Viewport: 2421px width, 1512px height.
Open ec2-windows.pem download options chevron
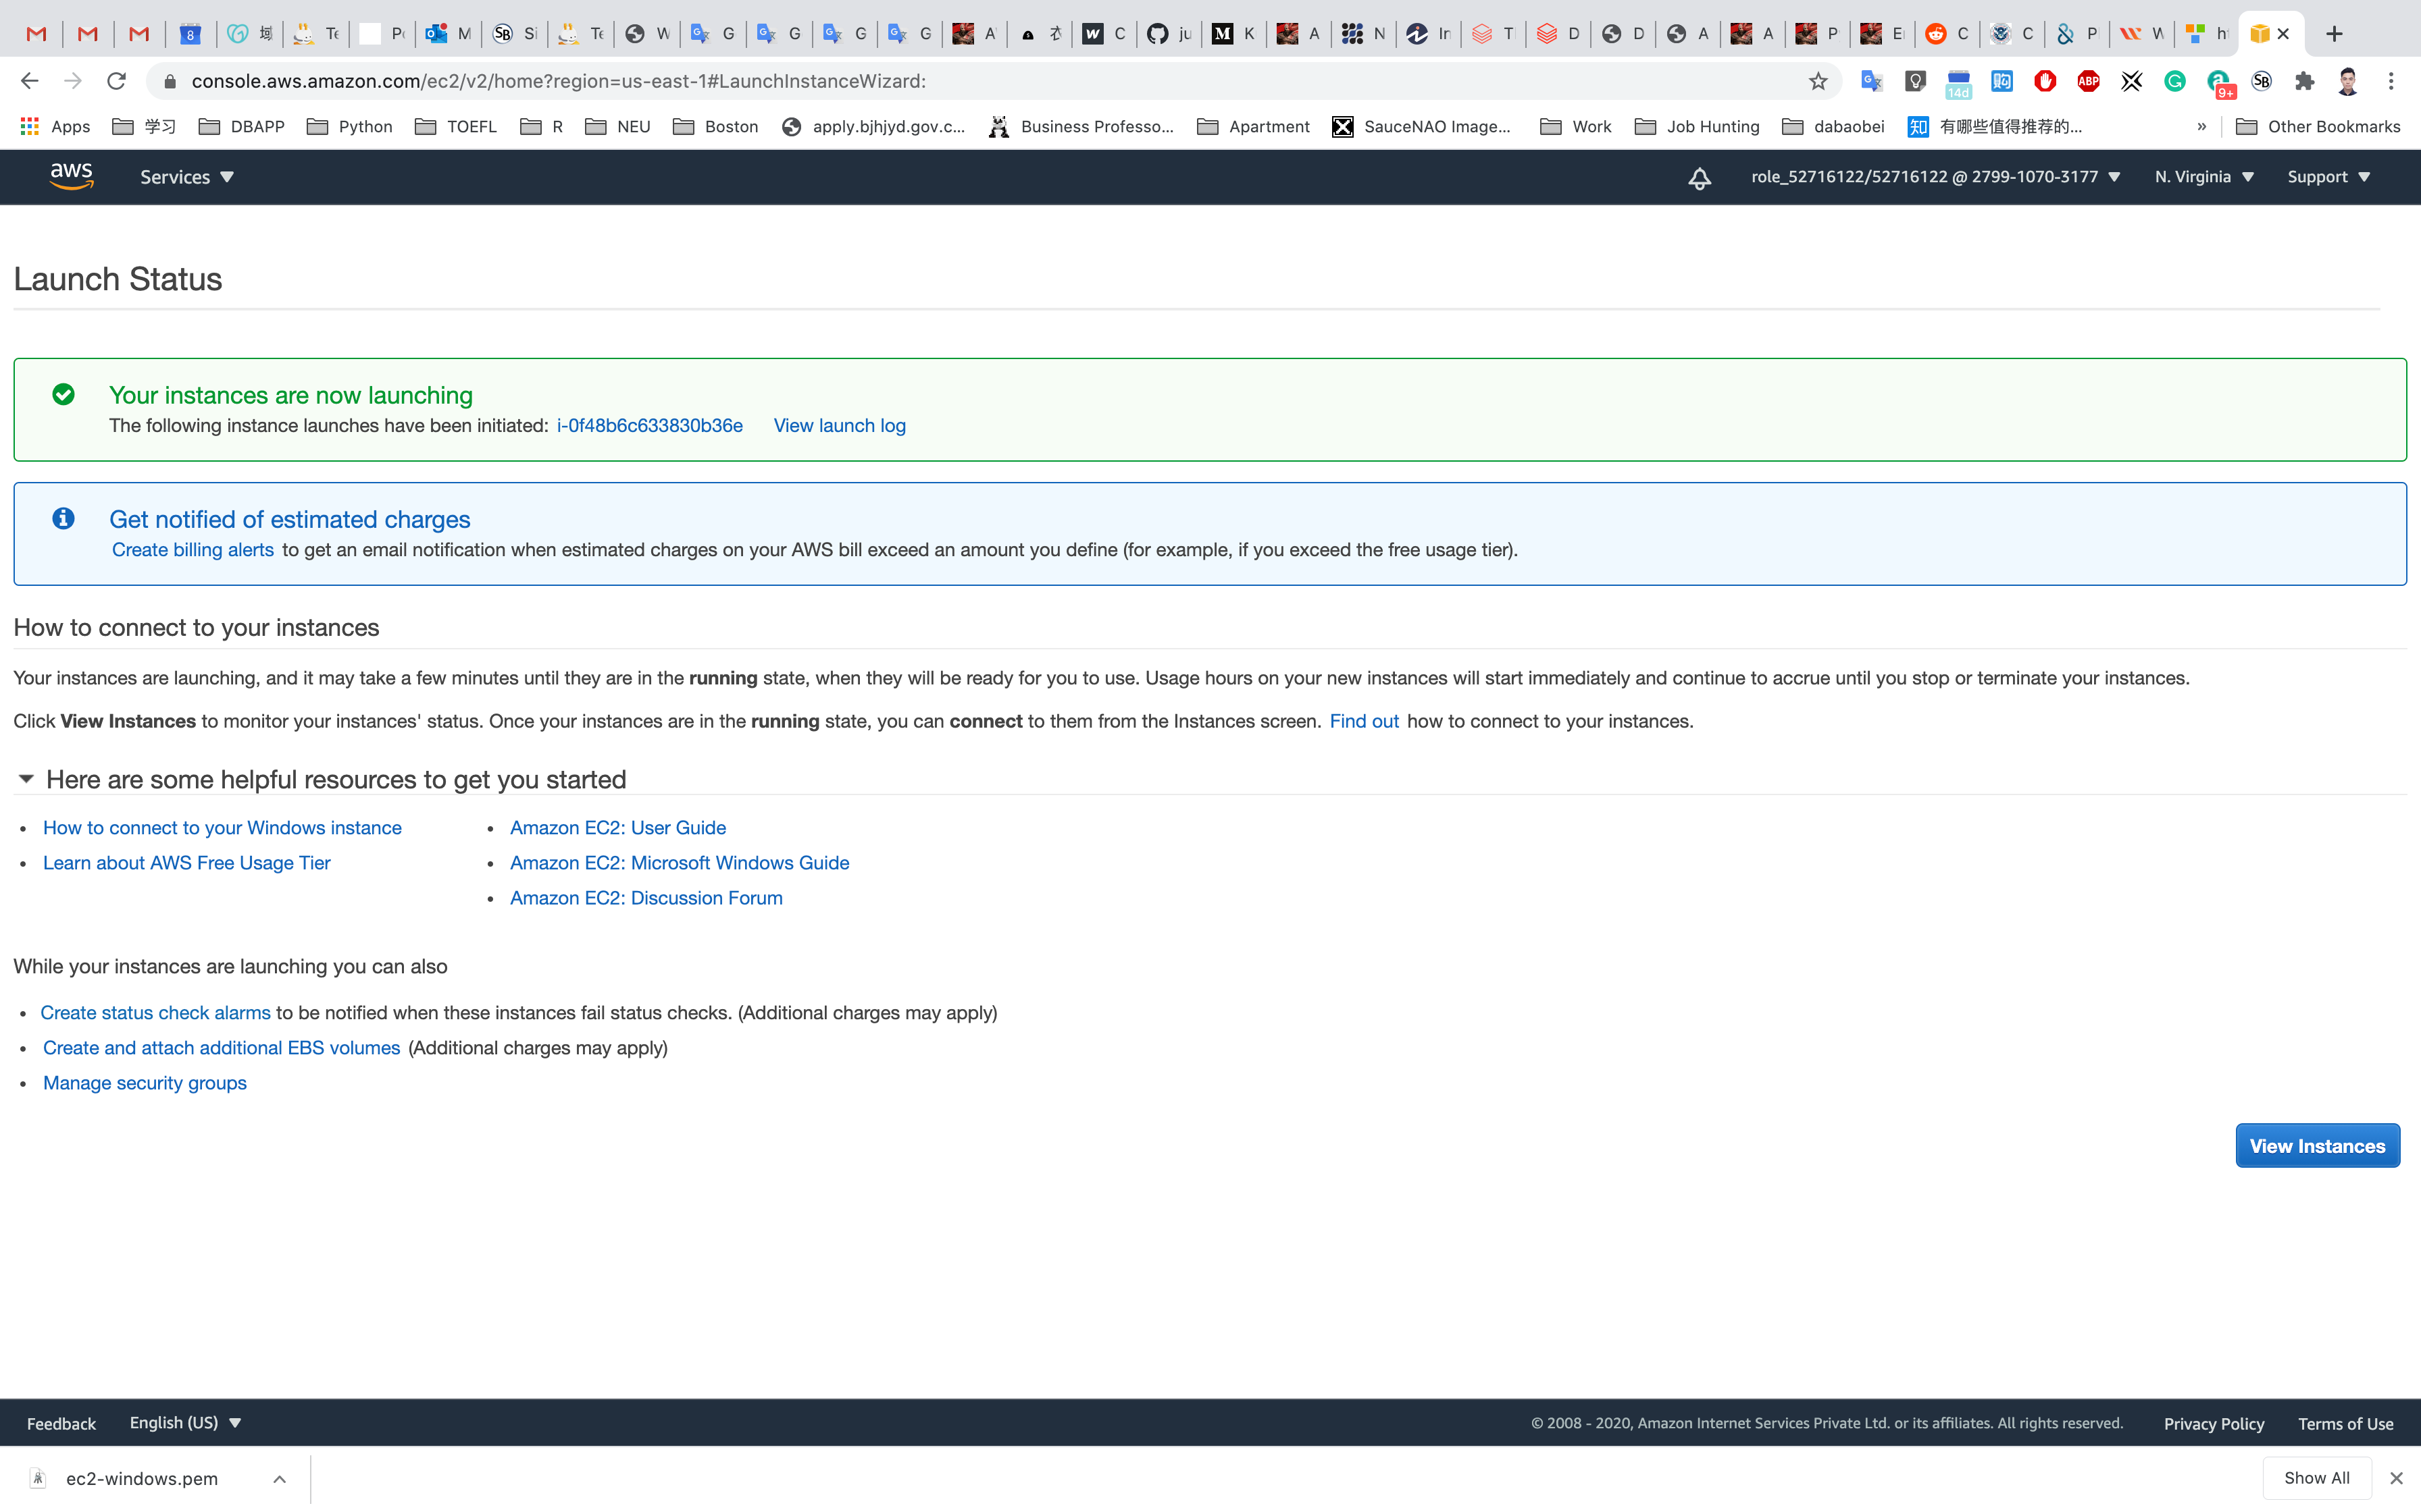279,1478
